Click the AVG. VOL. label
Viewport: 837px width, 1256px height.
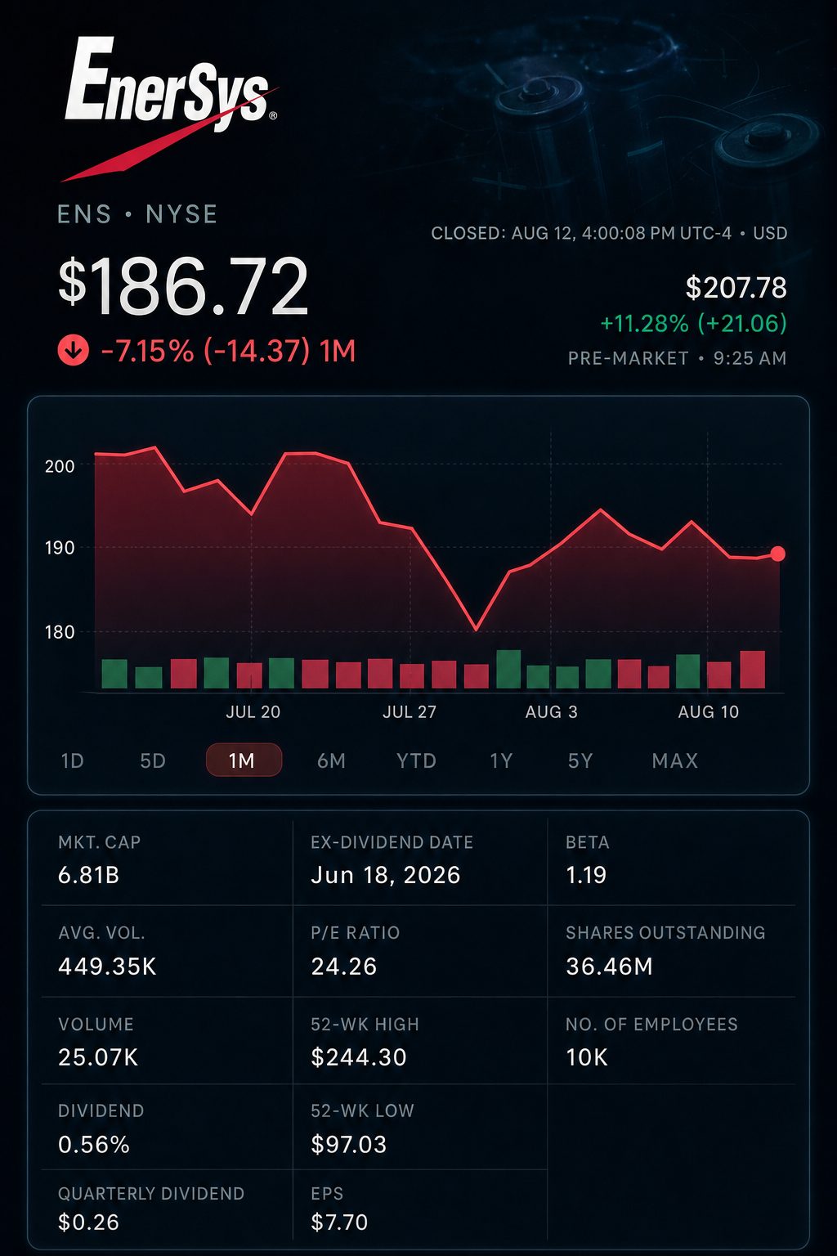tap(101, 933)
